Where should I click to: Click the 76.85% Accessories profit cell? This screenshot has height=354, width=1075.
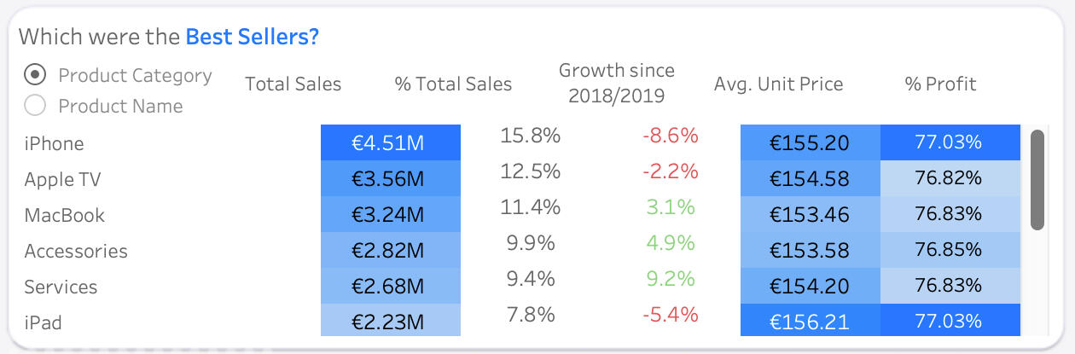tap(950, 250)
